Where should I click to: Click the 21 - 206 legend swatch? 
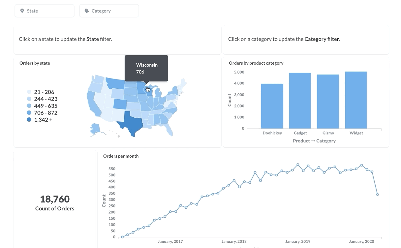click(x=29, y=92)
